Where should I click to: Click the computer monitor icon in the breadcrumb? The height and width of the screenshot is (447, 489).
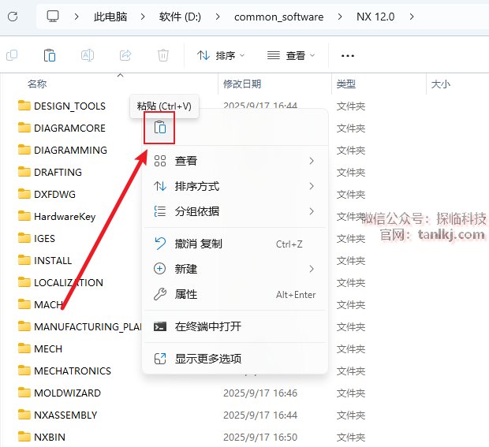click(x=53, y=17)
